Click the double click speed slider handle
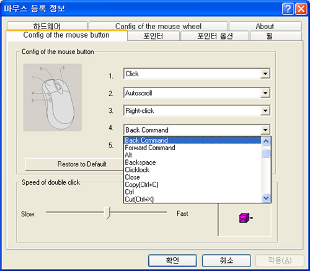Image resolution: width=310 pixels, height=271 pixels. click(107, 213)
